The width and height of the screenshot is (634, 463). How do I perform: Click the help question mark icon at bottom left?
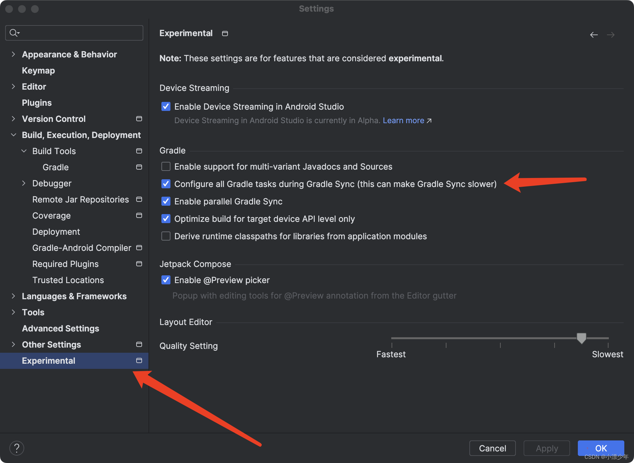(17, 448)
